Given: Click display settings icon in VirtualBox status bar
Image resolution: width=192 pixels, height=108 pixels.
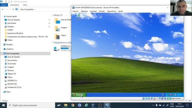Looking at the screenshot, I should (x=160, y=98).
